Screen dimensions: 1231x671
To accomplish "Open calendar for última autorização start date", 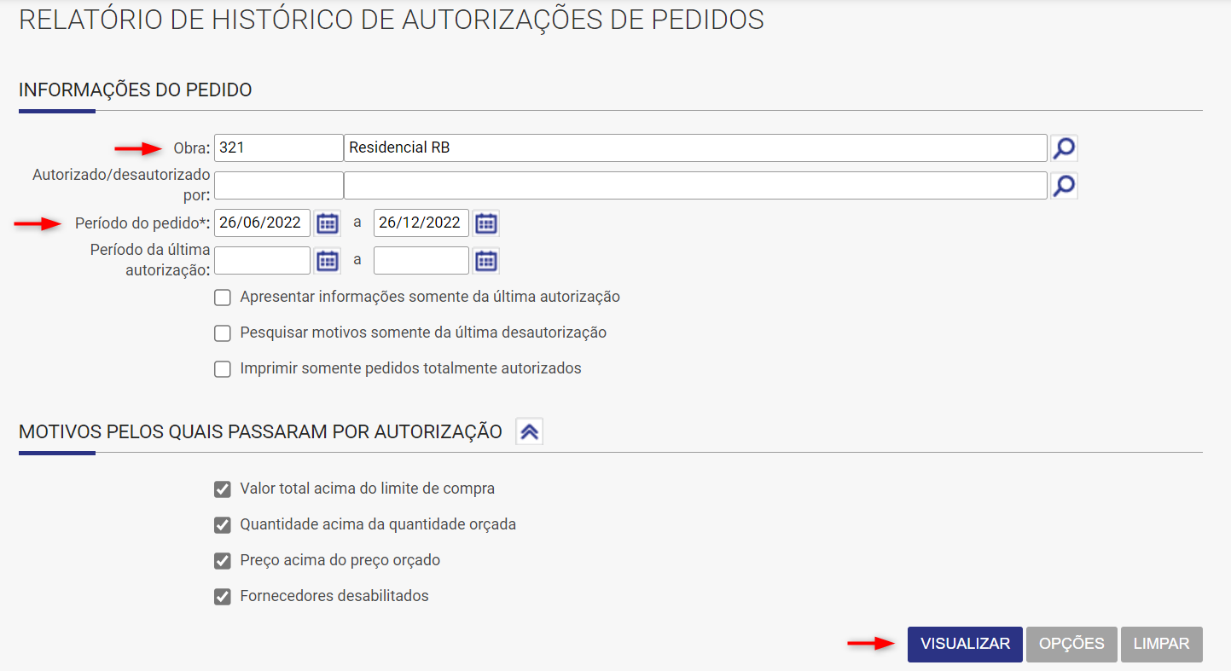I will pos(328,261).
